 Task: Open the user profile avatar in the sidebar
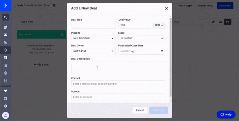pos(6,115)
